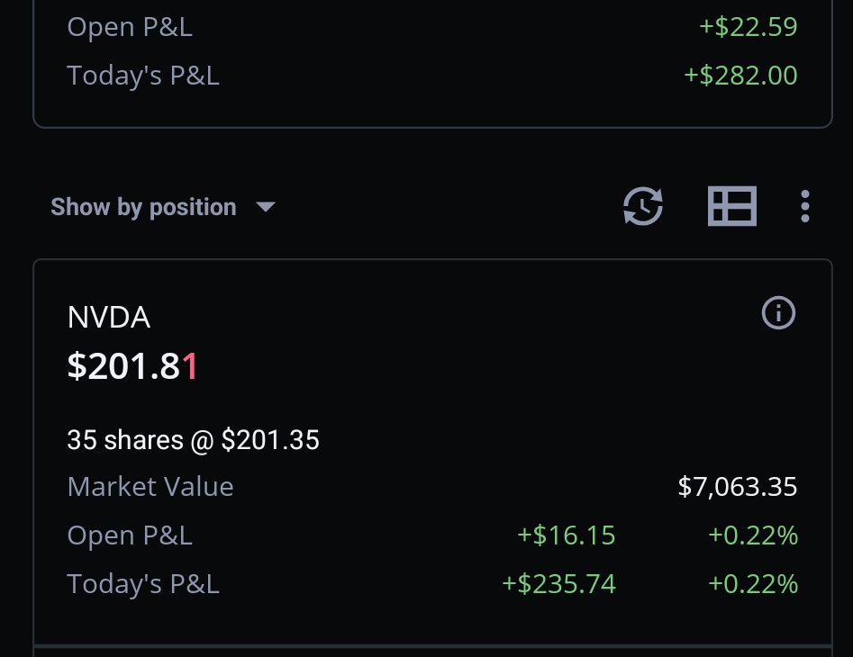Viewport: 853px width, 657px height.
Task: Open NVDA position info icon
Action: (x=778, y=313)
